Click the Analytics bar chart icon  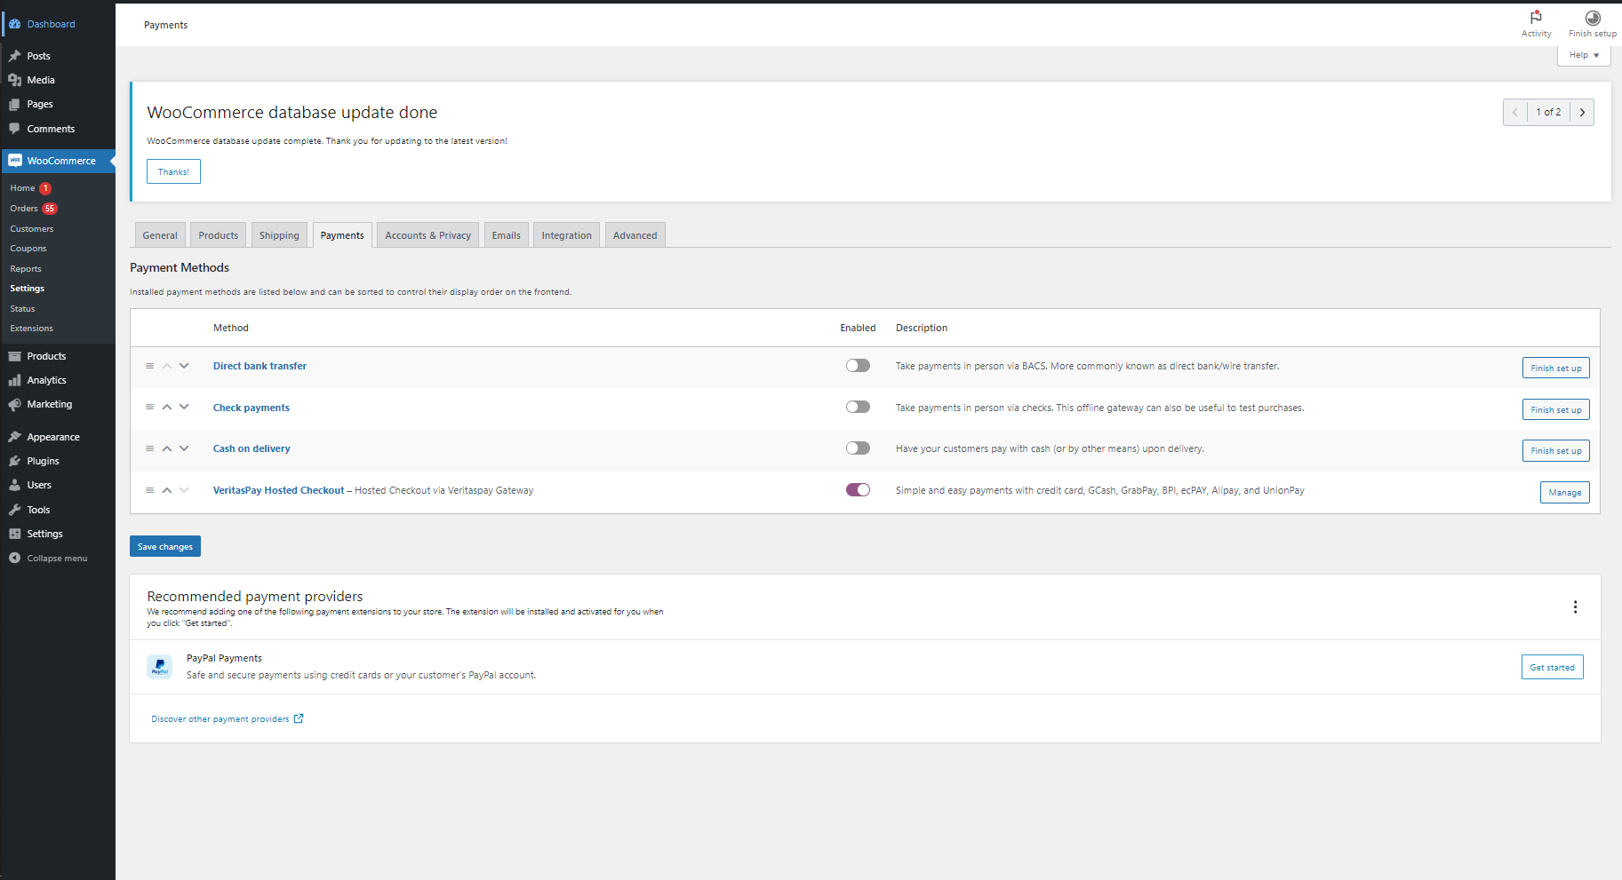[14, 380]
